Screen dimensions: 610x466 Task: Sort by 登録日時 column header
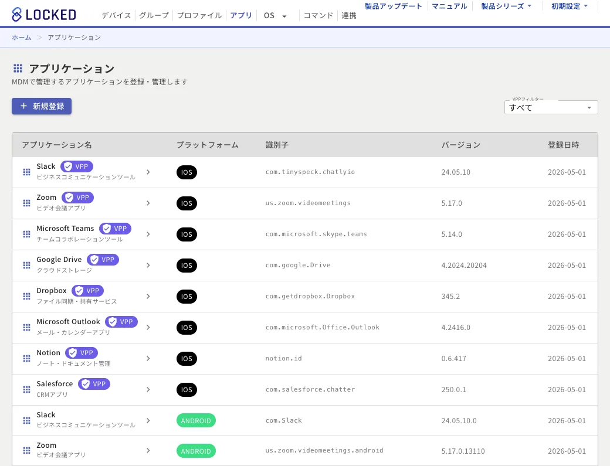click(x=563, y=145)
